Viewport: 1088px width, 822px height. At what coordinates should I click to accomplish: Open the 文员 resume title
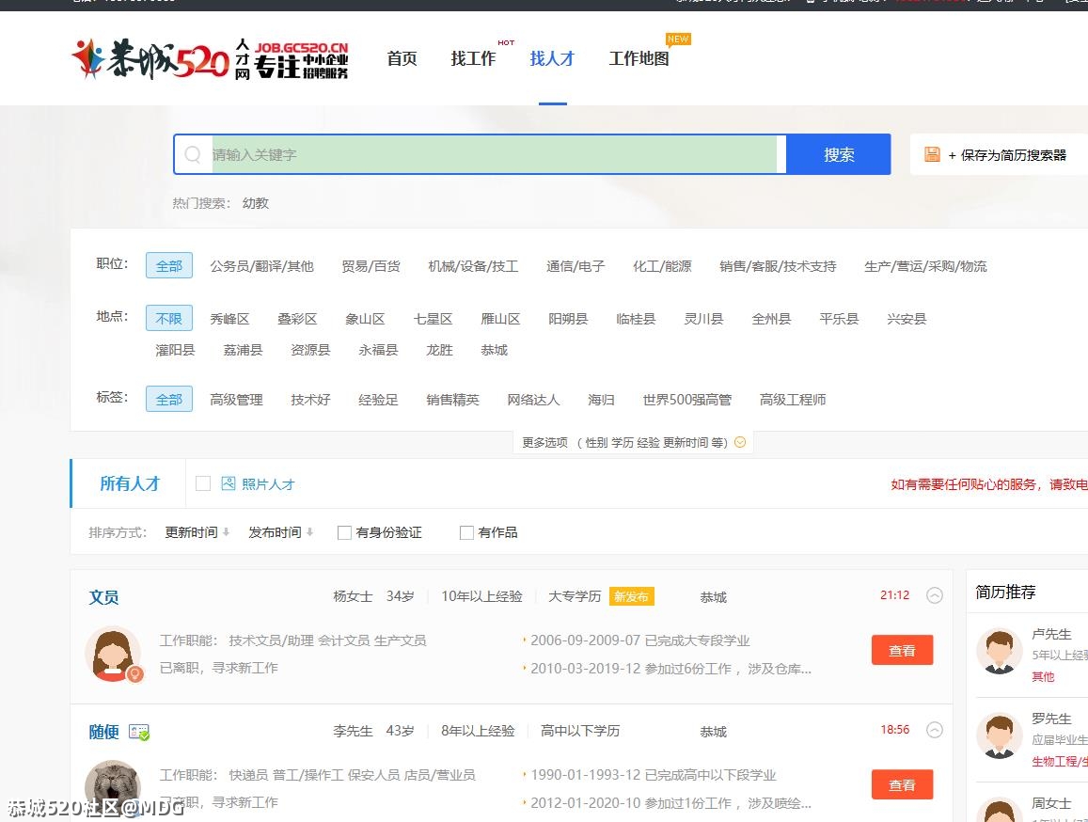pos(103,597)
